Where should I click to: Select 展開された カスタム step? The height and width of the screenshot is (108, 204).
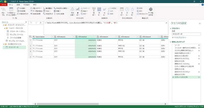tap(182, 64)
